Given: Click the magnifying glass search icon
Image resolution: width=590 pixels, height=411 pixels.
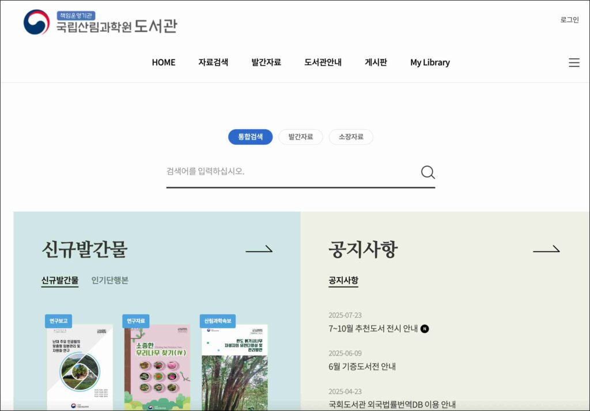Looking at the screenshot, I should (428, 172).
